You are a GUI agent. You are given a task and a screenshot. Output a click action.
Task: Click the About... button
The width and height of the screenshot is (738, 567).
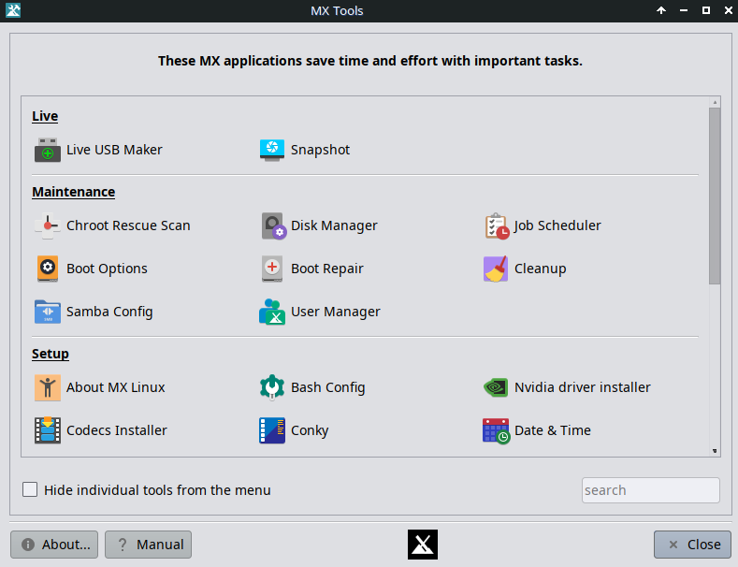[x=54, y=545]
